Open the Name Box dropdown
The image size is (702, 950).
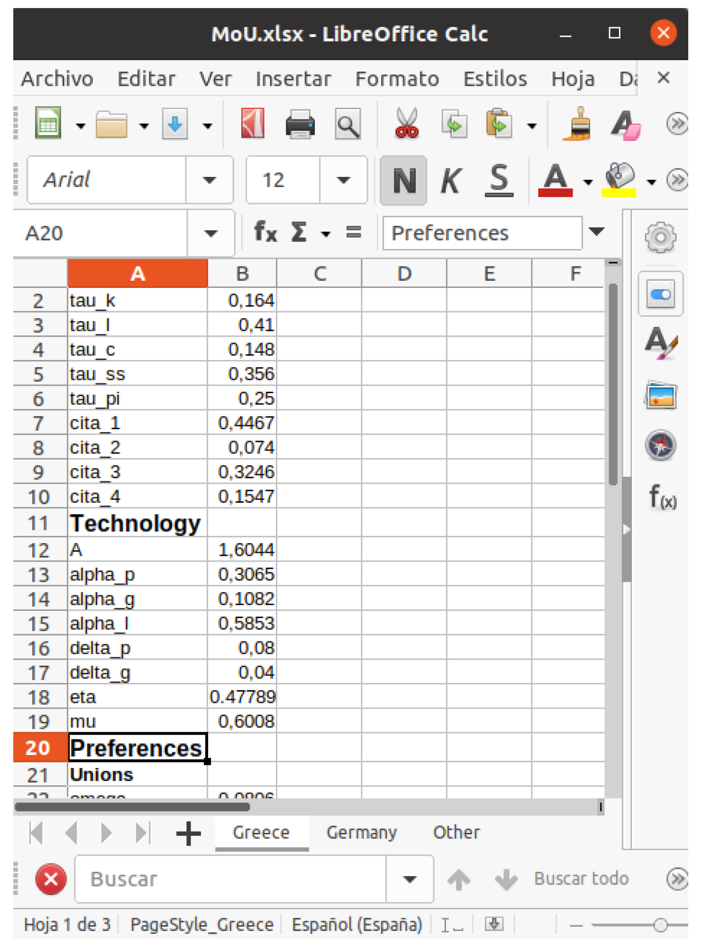click(210, 233)
